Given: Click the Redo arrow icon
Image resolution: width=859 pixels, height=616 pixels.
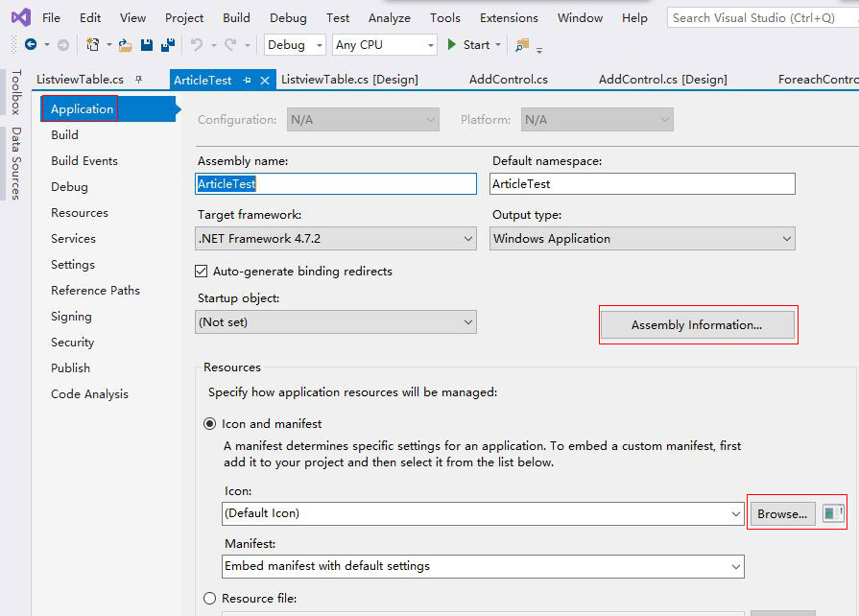Looking at the screenshot, I should 230,45.
